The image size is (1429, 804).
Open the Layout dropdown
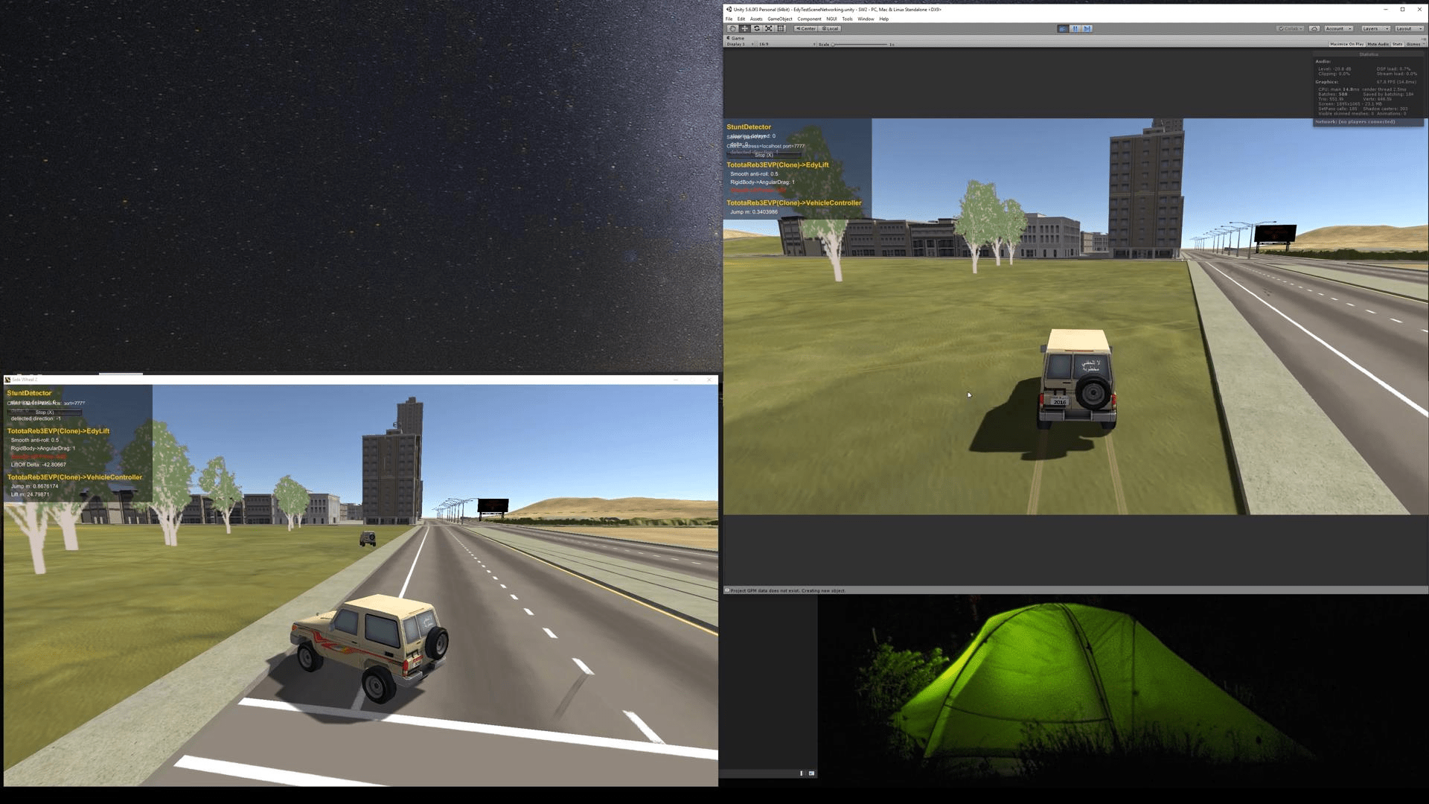click(1409, 28)
